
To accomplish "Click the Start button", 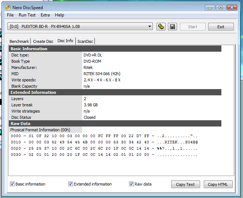I will pyautogui.click(x=192, y=27).
